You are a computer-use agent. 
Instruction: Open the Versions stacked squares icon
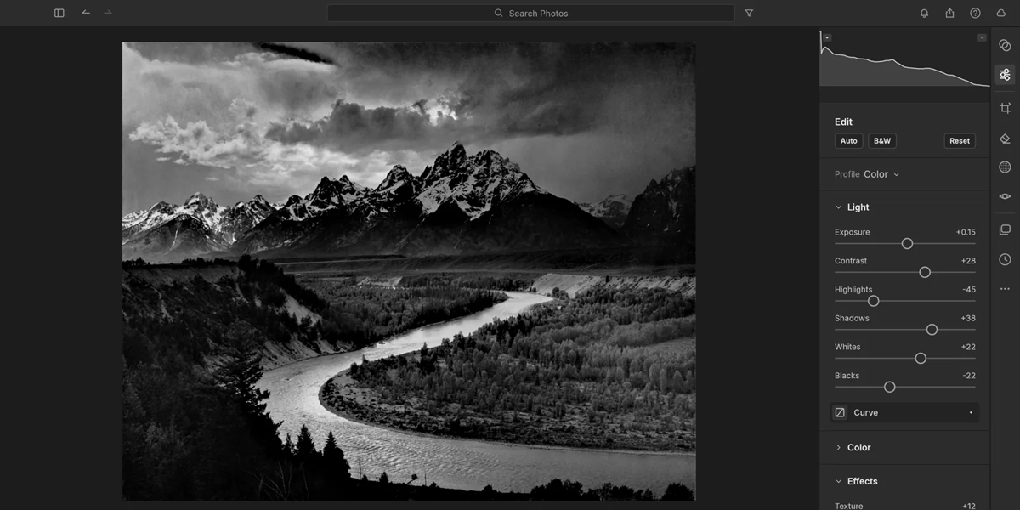coord(1005,229)
